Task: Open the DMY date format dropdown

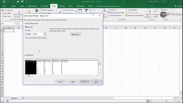Action: pyautogui.click(x=45, y=34)
